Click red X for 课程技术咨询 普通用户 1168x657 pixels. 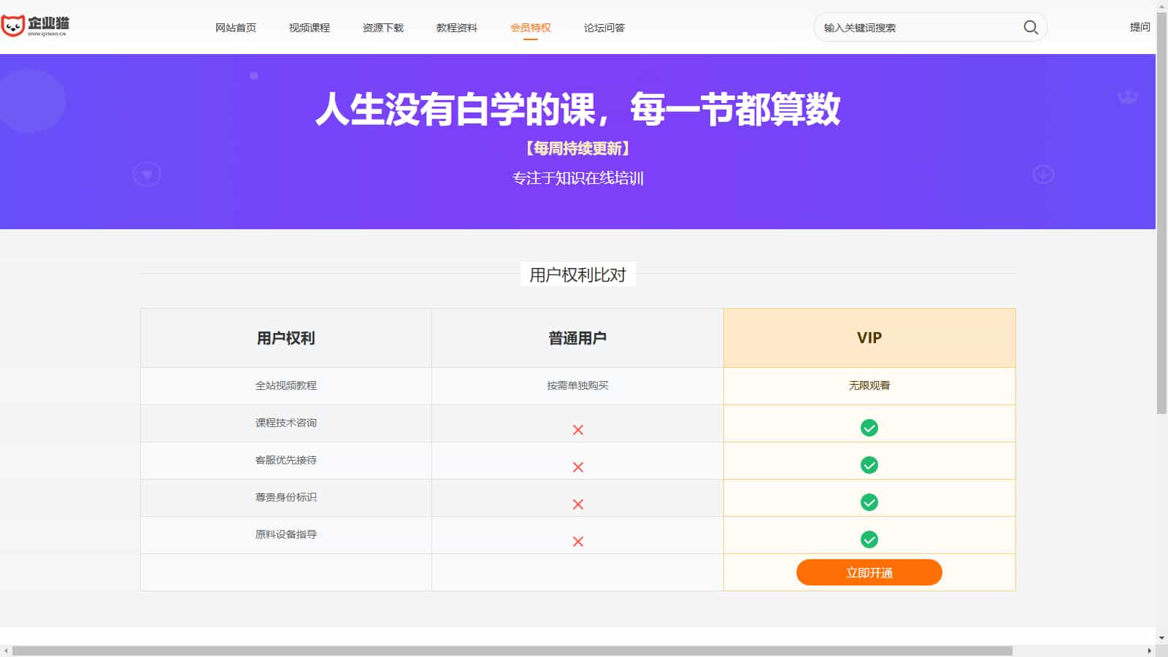(577, 430)
